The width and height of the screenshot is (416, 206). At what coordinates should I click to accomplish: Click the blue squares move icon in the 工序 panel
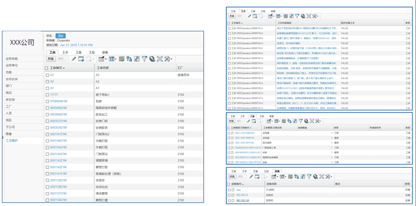pyautogui.click(x=129, y=59)
